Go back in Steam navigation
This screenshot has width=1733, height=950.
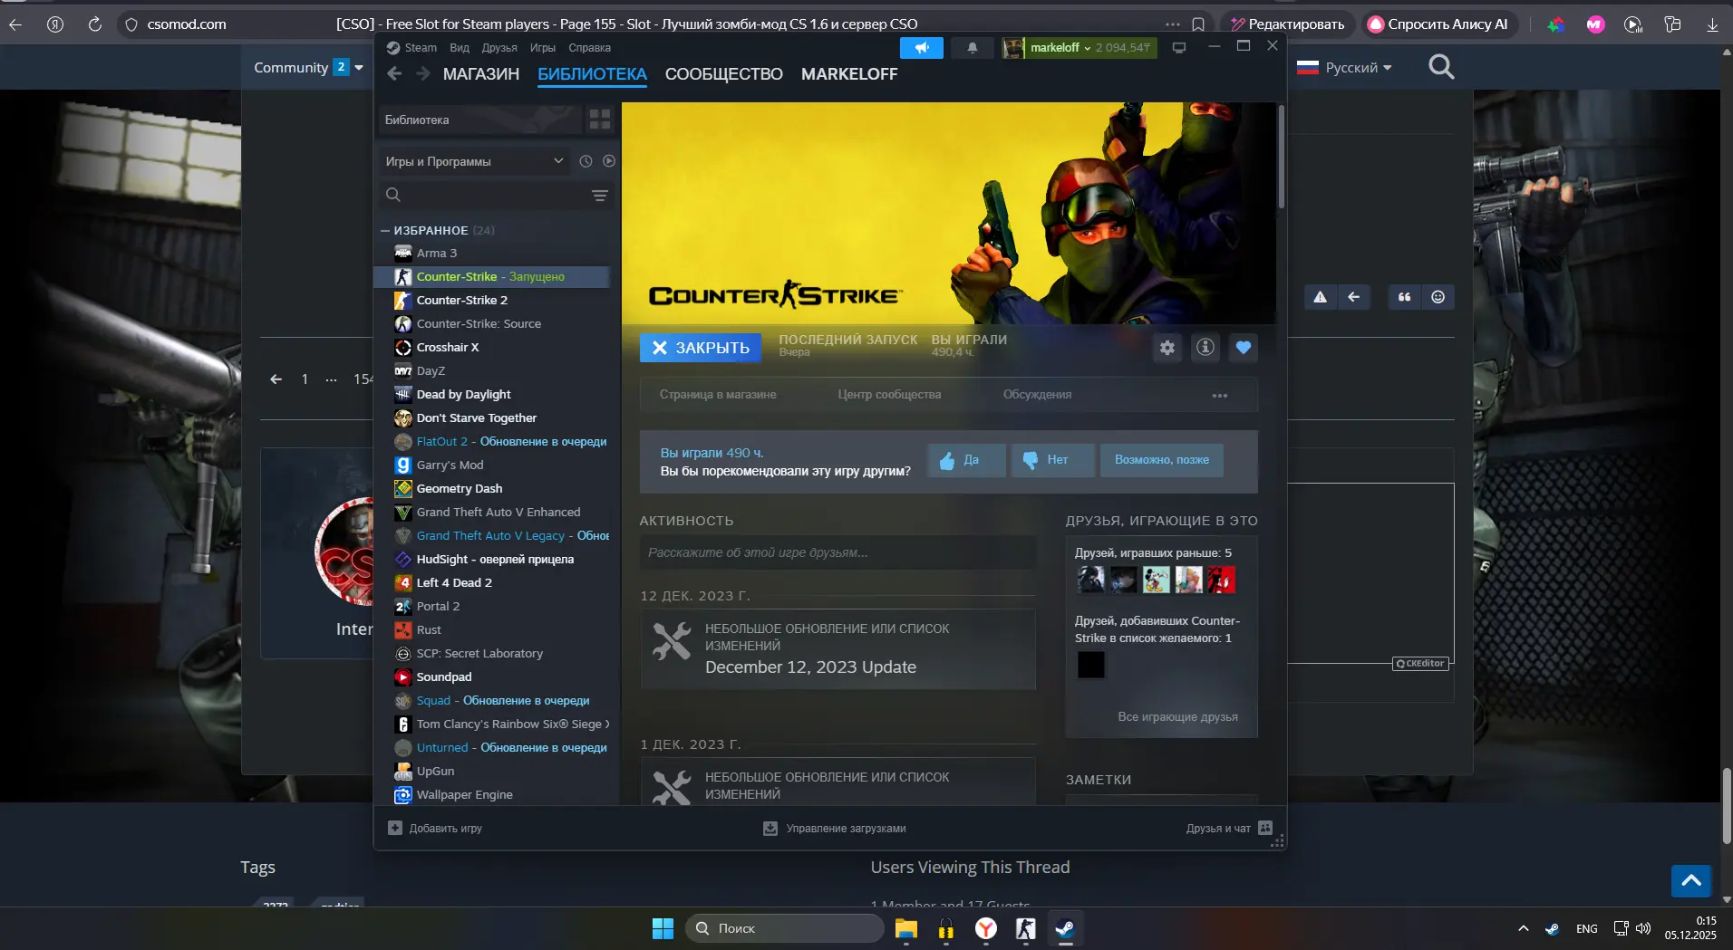(x=394, y=74)
